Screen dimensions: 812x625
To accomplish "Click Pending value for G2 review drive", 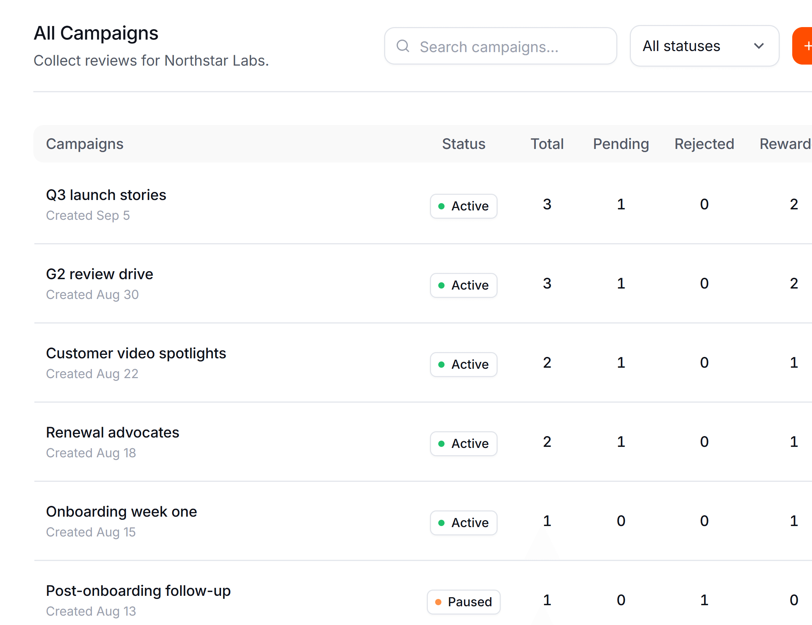I will (x=621, y=283).
